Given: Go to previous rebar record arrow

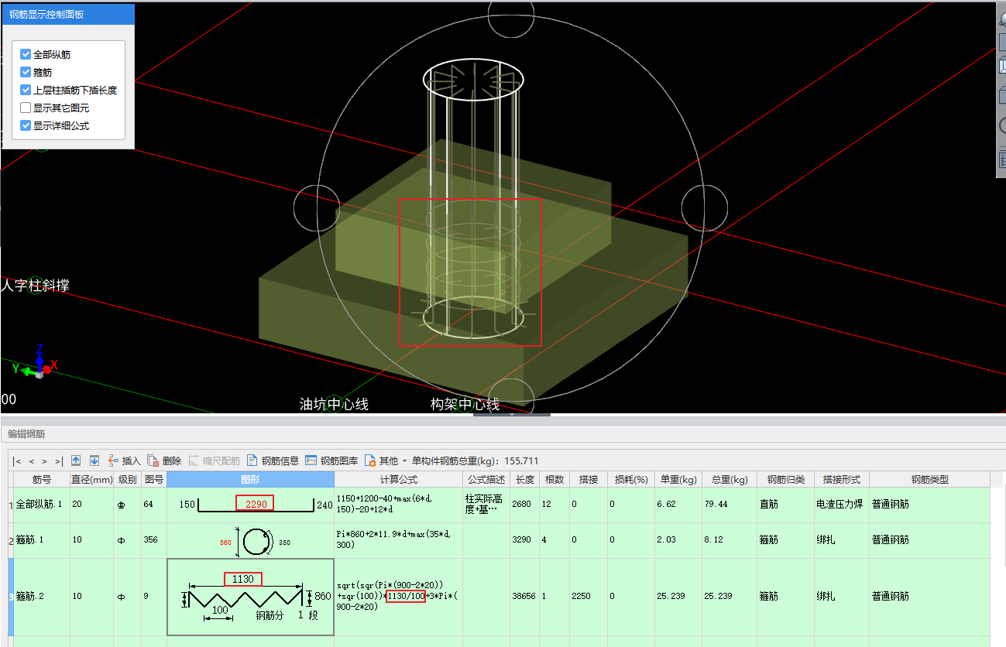Looking at the screenshot, I should click(32, 460).
